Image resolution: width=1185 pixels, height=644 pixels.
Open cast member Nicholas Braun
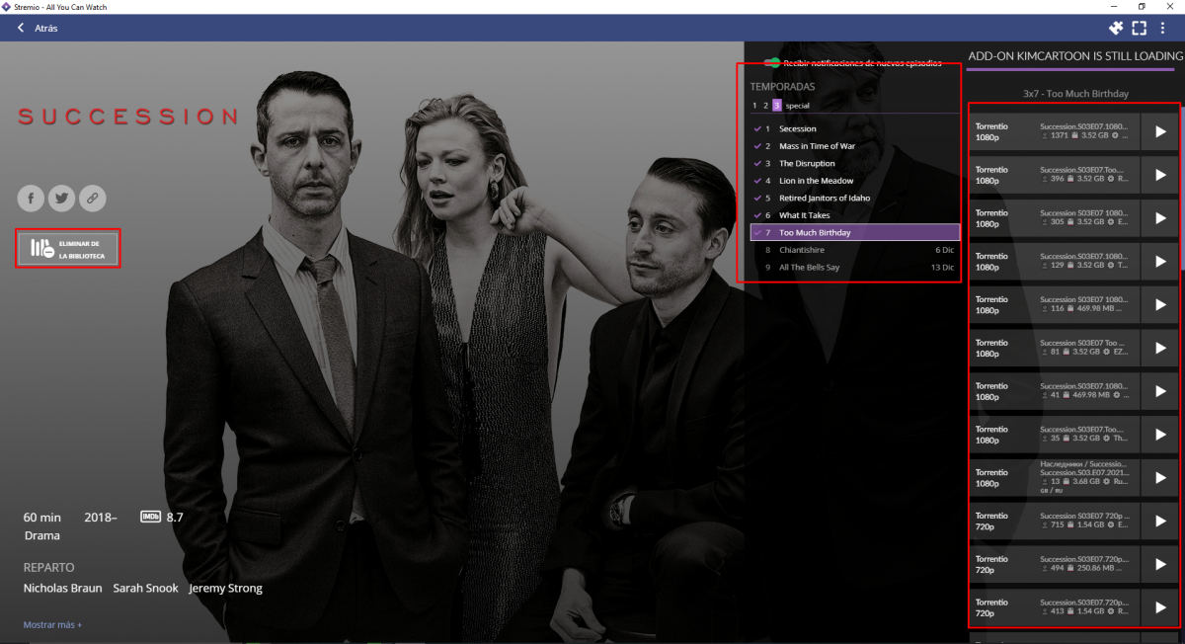[x=61, y=589]
